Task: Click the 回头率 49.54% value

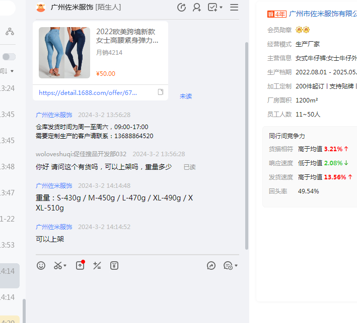Action: coord(309,191)
